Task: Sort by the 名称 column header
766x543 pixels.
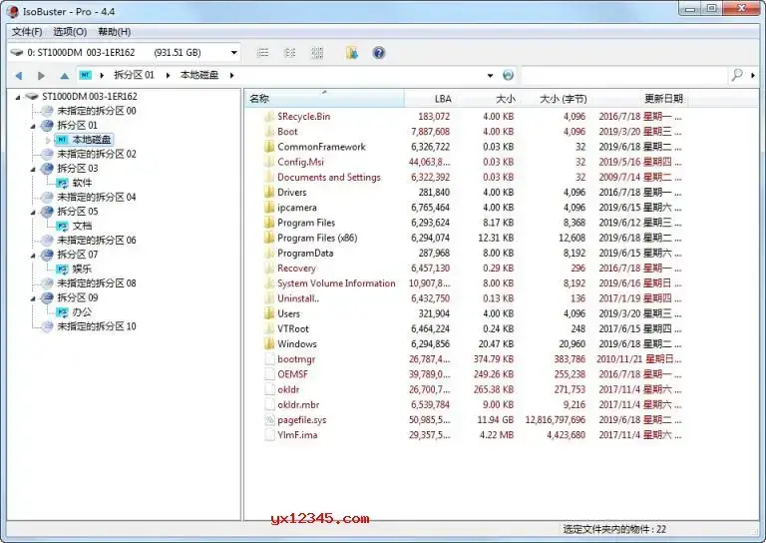Action: (x=324, y=99)
